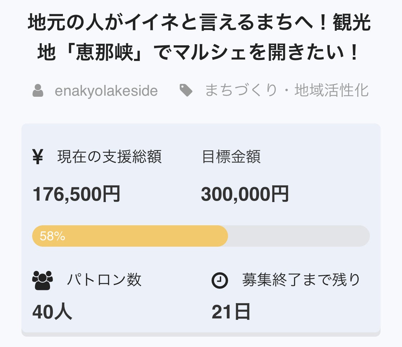Click the 58% progress label
The image size is (402, 347).
[52, 236]
